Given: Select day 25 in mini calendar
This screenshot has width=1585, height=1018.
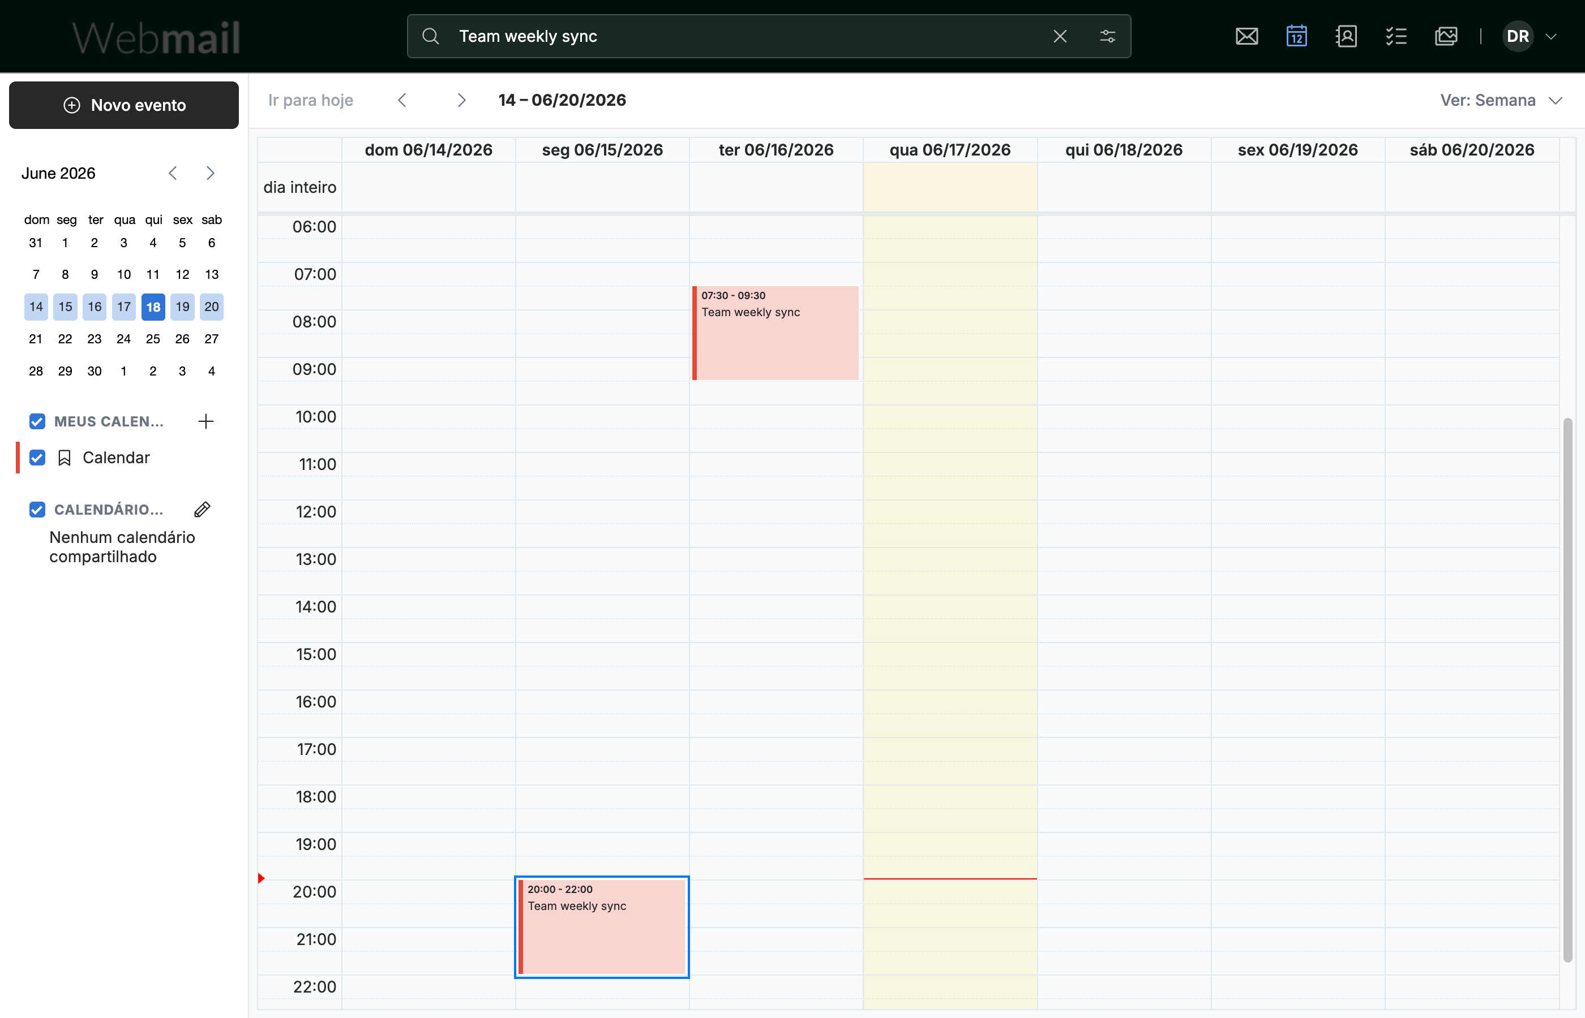Looking at the screenshot, I should (153, 339).
